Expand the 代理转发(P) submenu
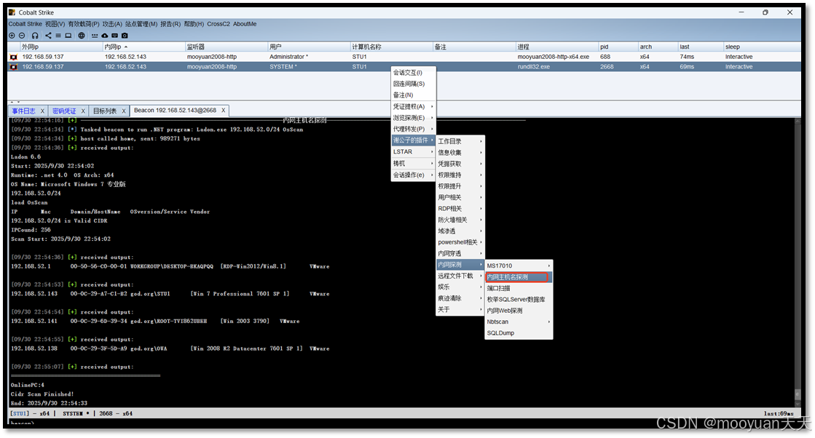Screen dimensions: 815x438 [413, 130]
